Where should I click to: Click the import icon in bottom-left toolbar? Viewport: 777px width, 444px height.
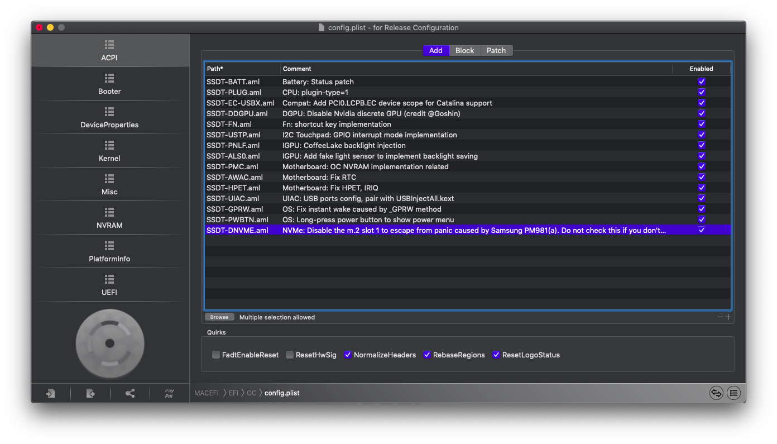click(x=51, y=393)
